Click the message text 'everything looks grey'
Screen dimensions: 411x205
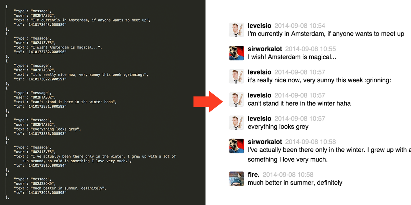(x=278, y=127)
